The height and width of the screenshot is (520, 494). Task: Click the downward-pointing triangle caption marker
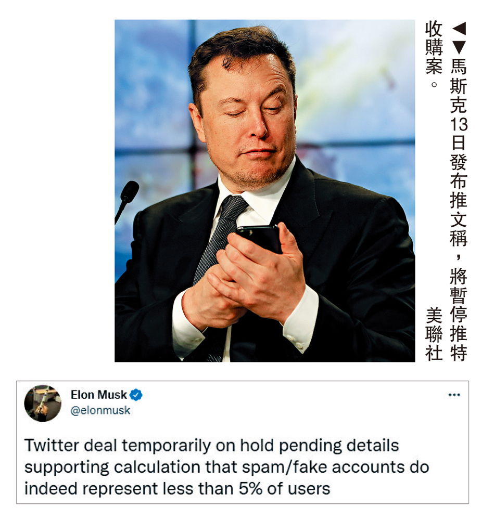(459, 47)
